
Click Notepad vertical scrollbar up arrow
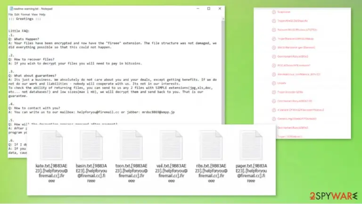tap(223, 19)
